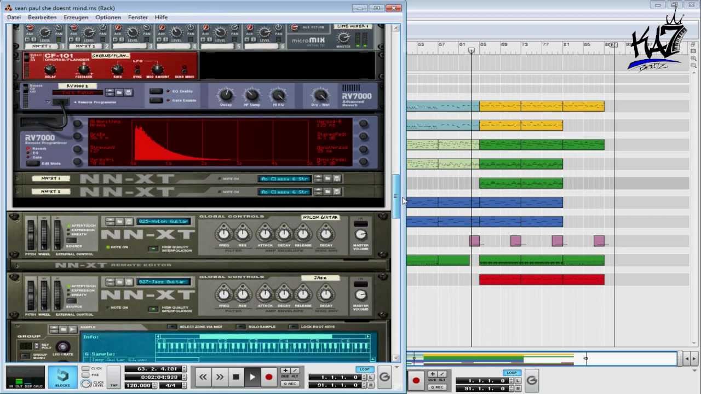Collapse the NN-XT Remote Editor strip arrow
This screenshot has height=394, width=701.
point(18,265)
